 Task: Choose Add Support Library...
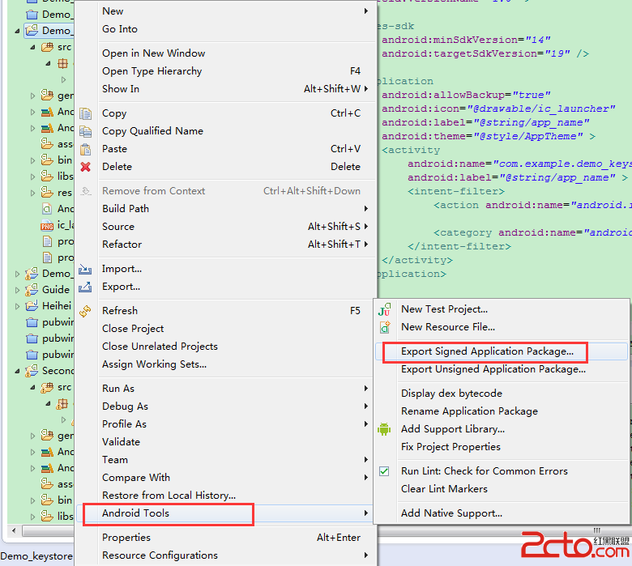[501, 429]
